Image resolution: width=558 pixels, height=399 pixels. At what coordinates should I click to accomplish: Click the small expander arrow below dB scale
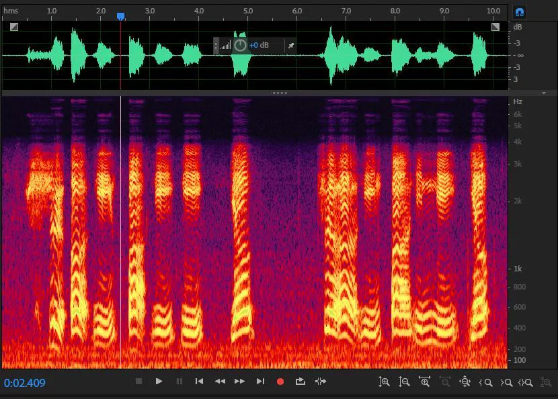[544, 93]
